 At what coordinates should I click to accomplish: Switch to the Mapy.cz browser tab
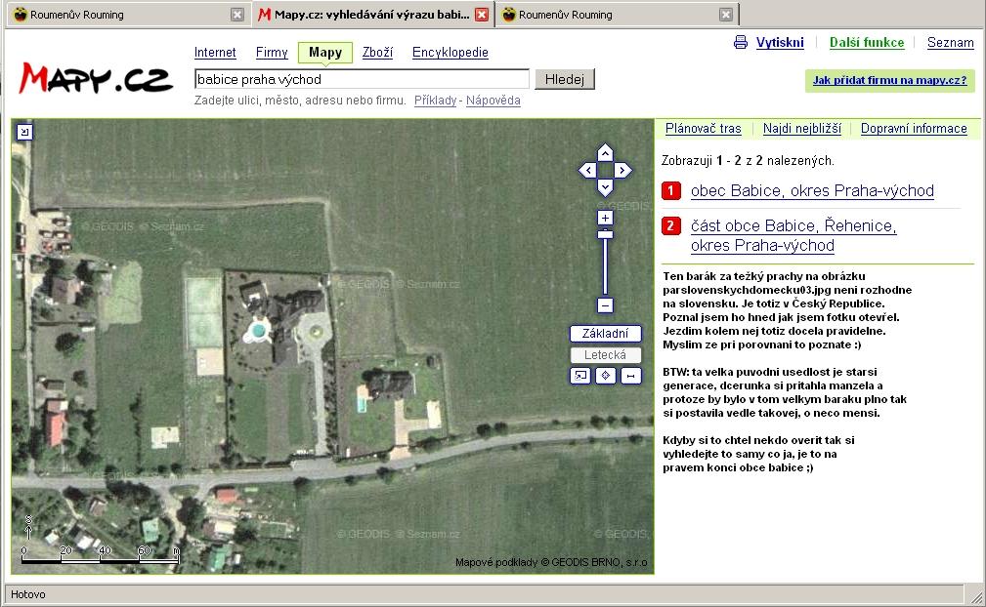coord(372,15)
